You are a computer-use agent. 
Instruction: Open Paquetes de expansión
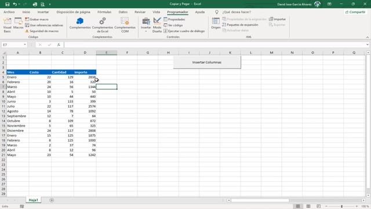[x=240, y=24]
